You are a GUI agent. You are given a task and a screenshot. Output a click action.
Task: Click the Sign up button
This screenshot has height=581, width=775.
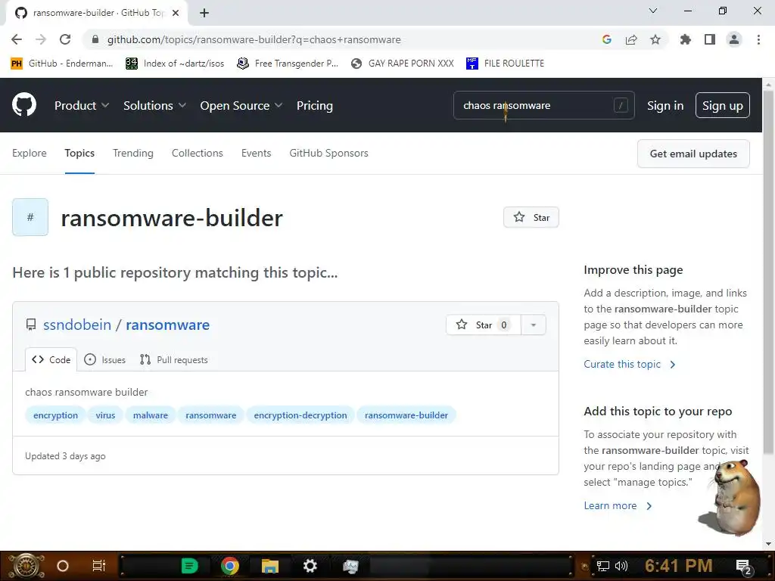(x=723, y=105)
